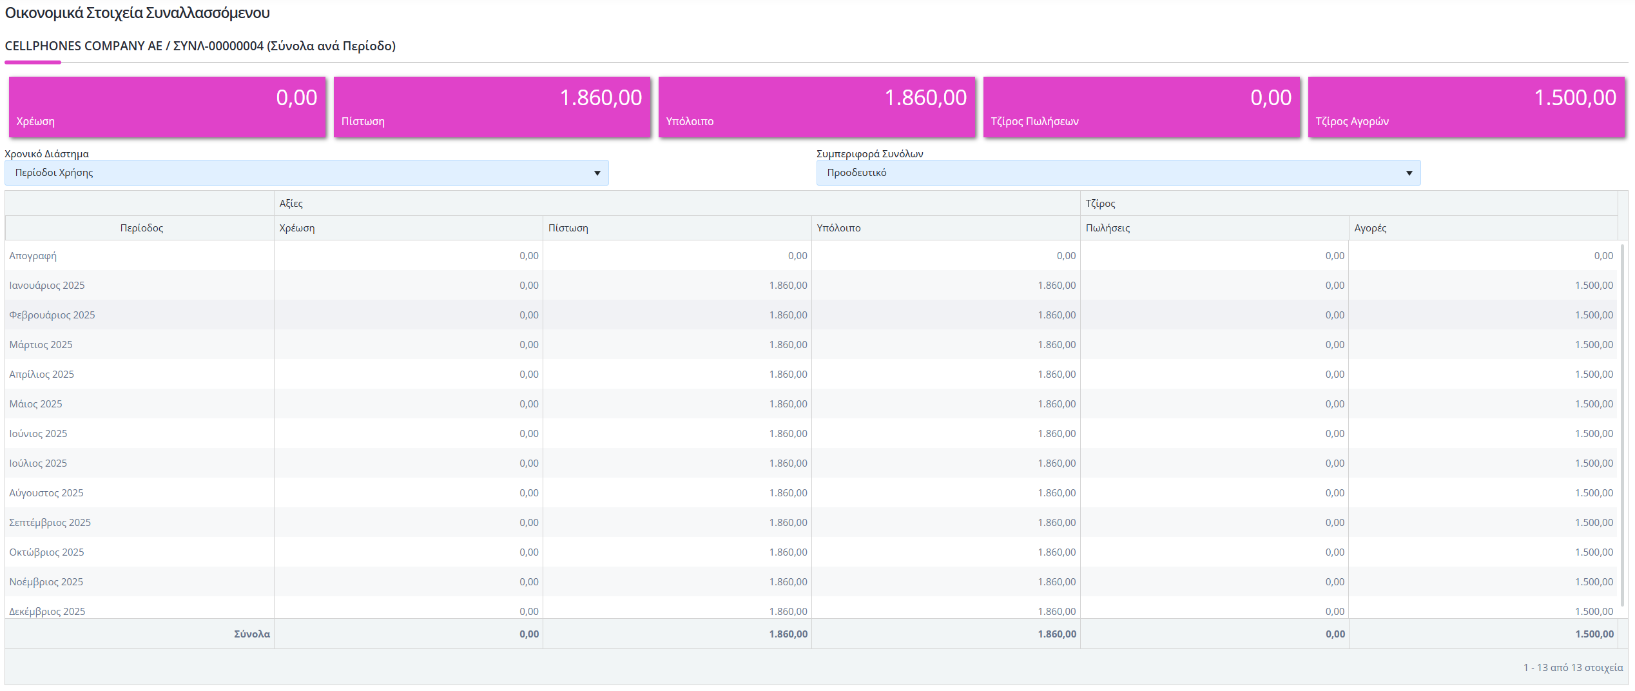Click the Υπόλοιπο summary card
Screen dimensions: 1635x691
[817, 107]
